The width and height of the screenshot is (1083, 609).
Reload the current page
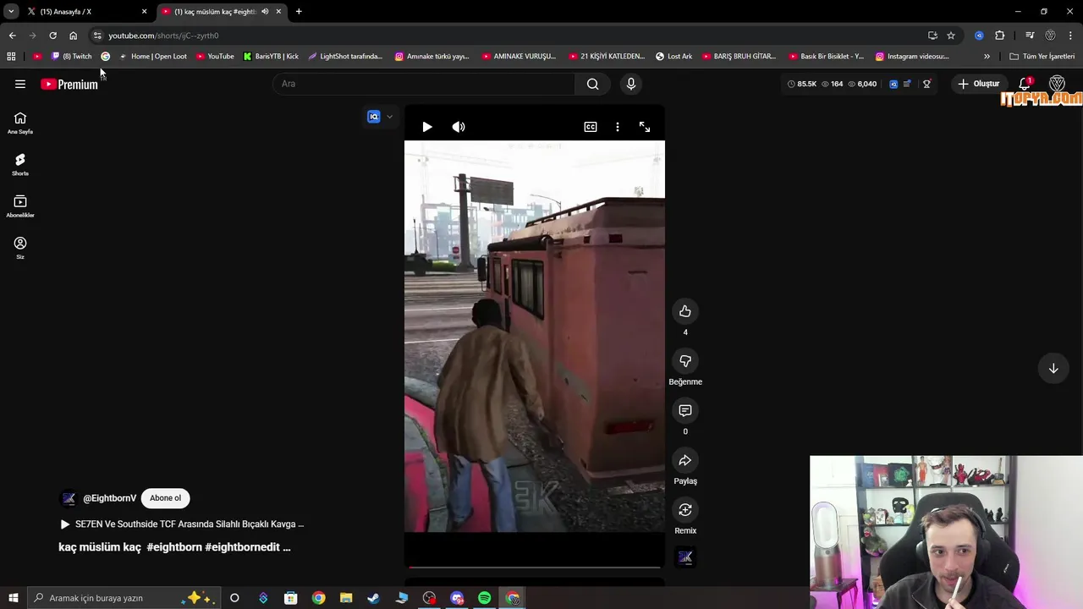pyautogui.click(x=52, y=36)
